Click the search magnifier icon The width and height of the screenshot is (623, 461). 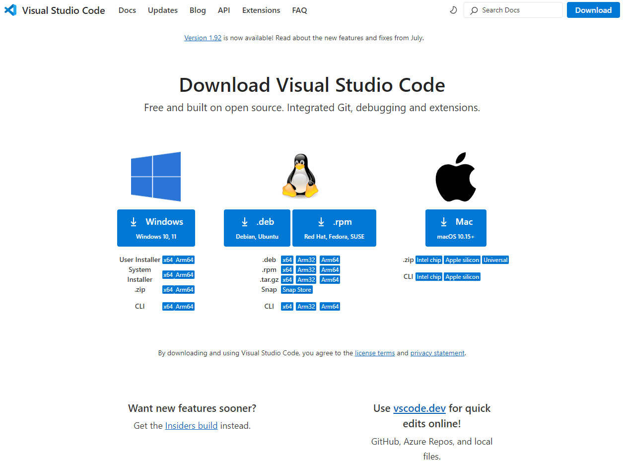pos(474,10)
